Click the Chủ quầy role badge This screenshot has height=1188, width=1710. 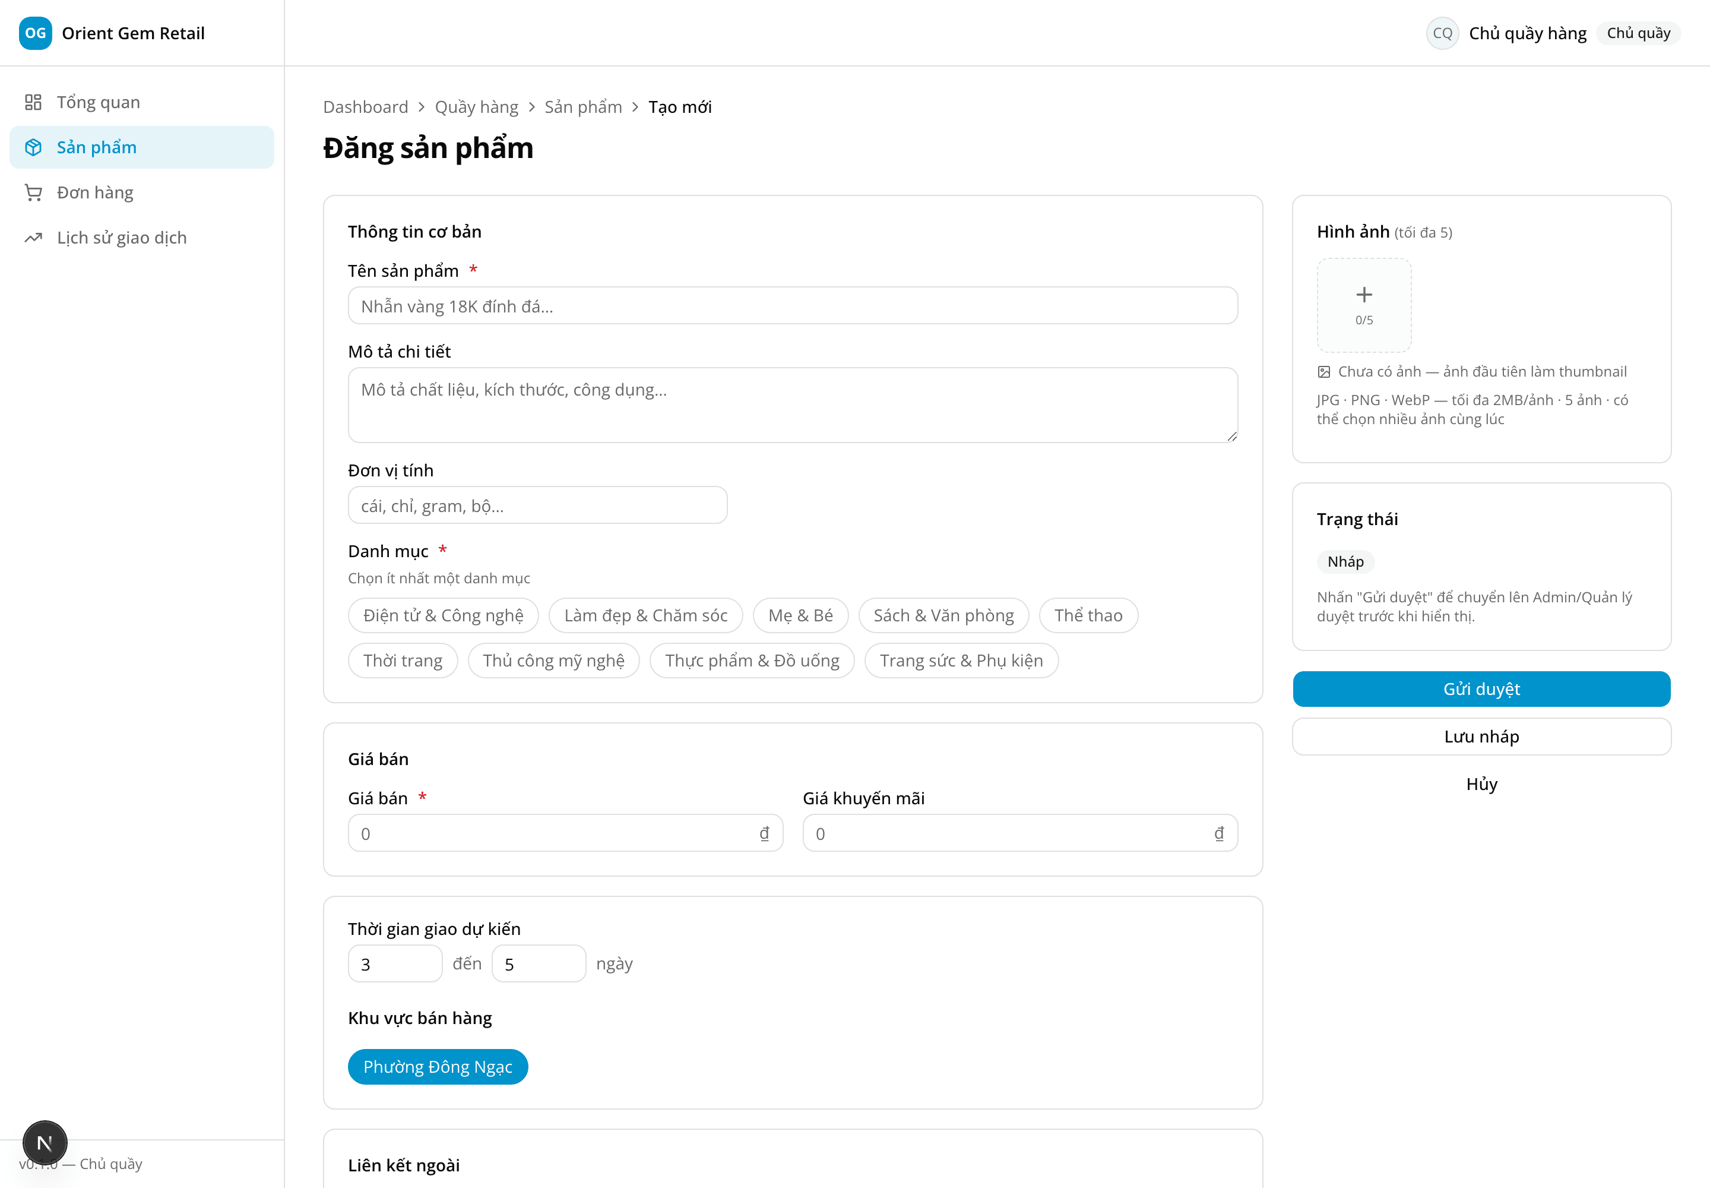1638,33
